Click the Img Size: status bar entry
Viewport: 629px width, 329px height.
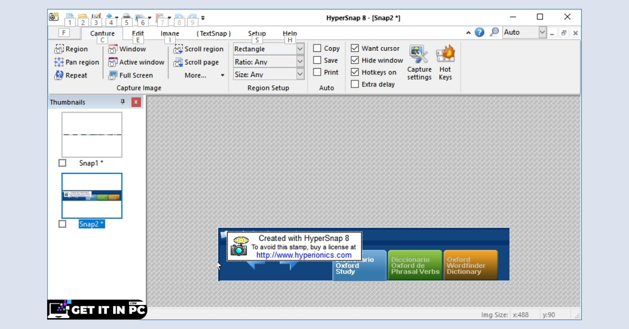[494, 315]
